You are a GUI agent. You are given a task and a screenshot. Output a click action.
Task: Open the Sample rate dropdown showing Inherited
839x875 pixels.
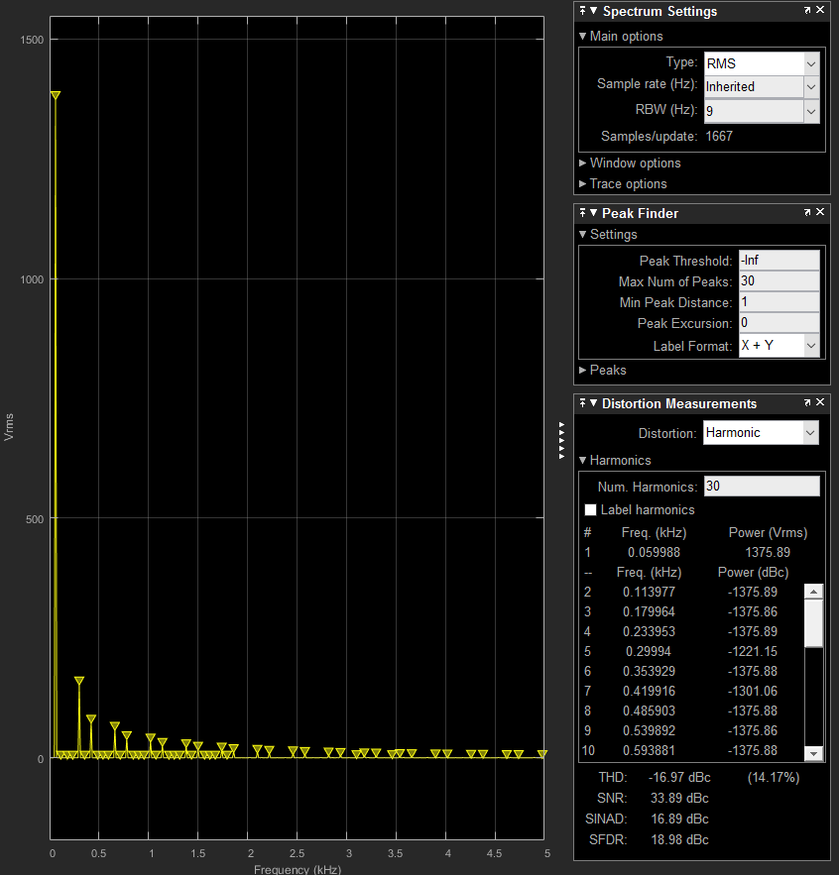point(811,86)
